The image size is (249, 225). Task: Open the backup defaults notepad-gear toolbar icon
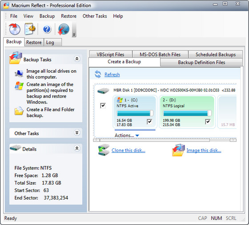pyautogui.click(x=30, y=29)
